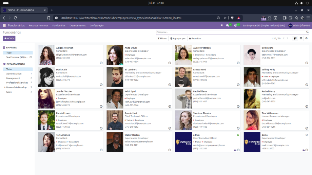Filter by Professional Services department
312x175 pixels.
18,83
